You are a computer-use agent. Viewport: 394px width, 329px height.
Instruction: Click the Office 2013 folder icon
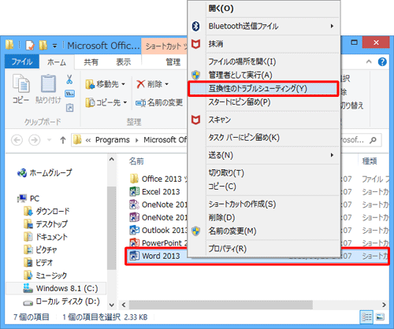[134, 179]
